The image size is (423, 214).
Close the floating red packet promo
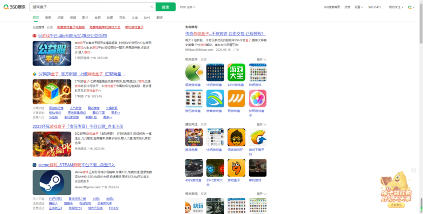[x=414, y=170]
